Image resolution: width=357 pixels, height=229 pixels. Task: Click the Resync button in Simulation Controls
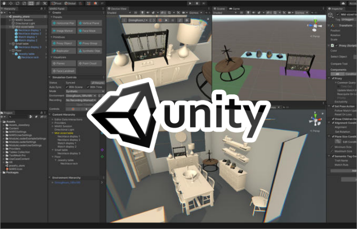98,83
